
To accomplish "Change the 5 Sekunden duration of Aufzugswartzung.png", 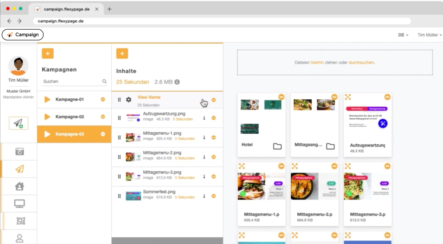I will coord(183,119).
